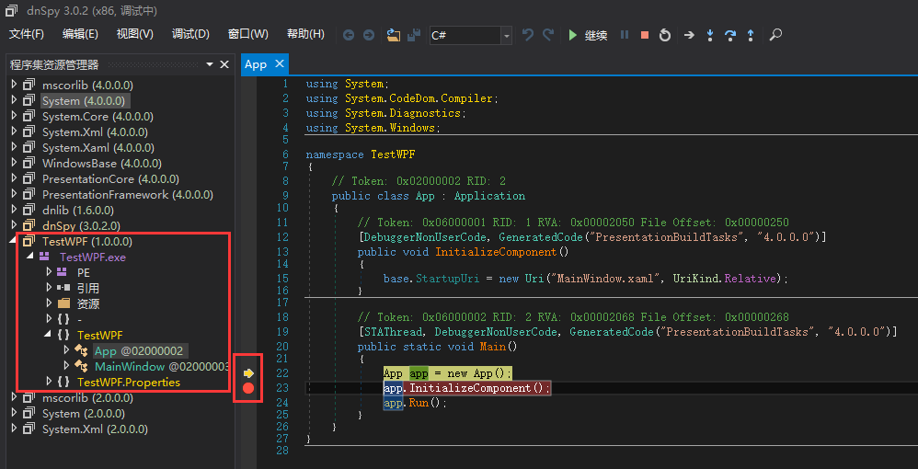The width and height of the screenshot is (918, 469).
Task: Select PresentationCore (4.0.0.0) assembly
Action: point(110,179)
